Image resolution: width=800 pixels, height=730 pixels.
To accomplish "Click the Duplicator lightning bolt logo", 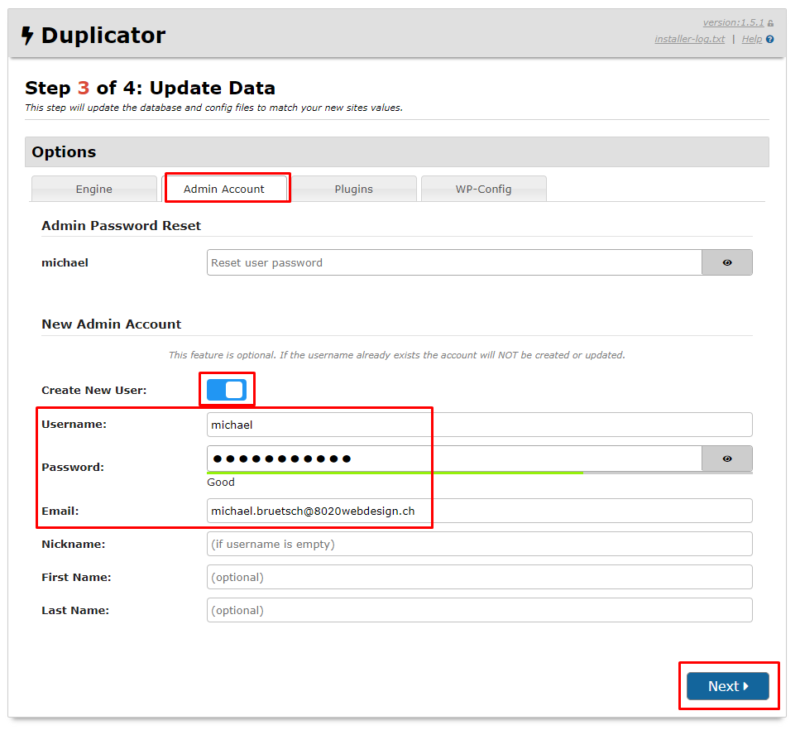I will 27,36.
